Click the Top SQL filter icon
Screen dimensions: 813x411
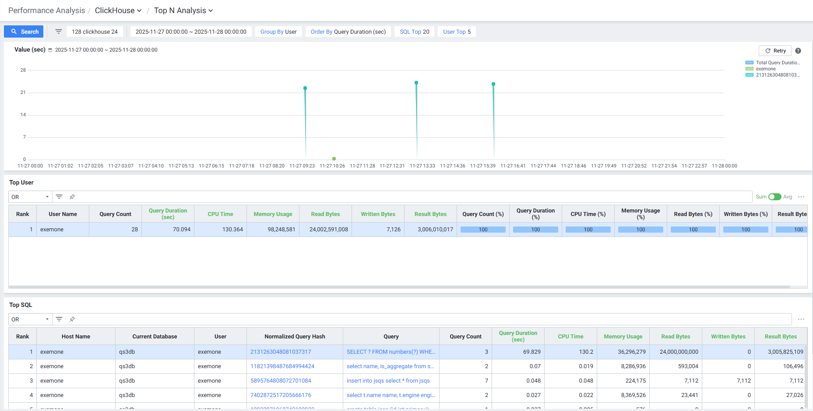coord(59,319)
